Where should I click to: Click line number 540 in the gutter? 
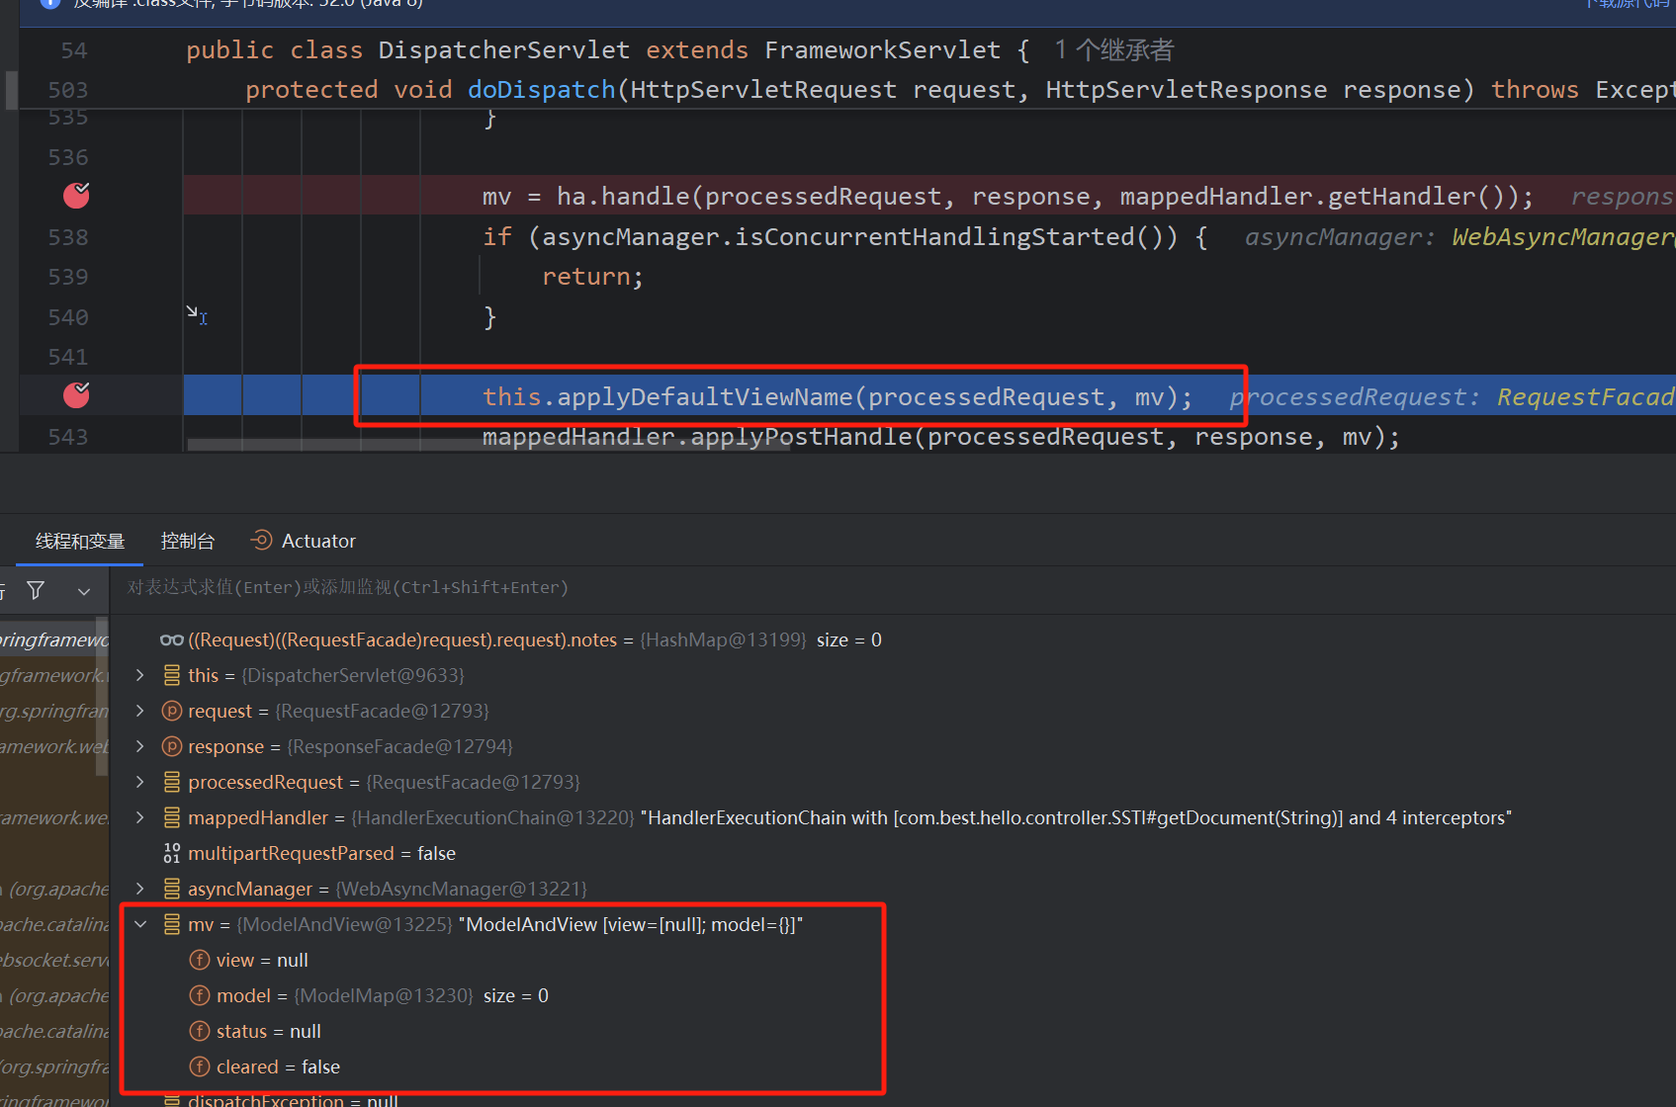tap(68, 317)
